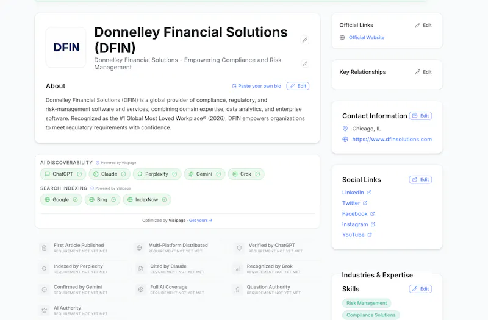Edit the Official Links section
This screenshot has width=488, height=320.
coord(423,25)
